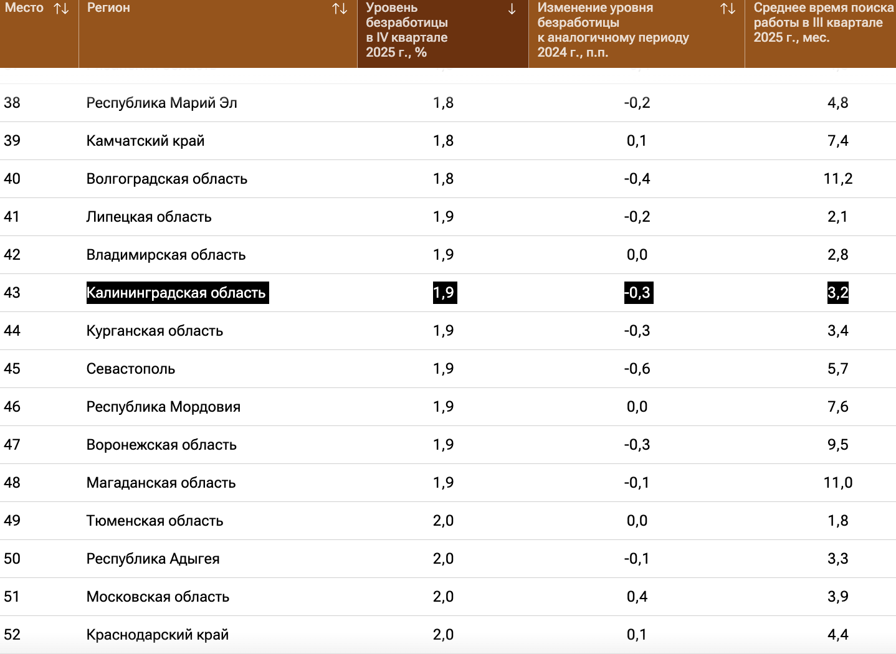Click Московская область region name
This screenshot has height=654, width=896.
(x=158, y=597)
